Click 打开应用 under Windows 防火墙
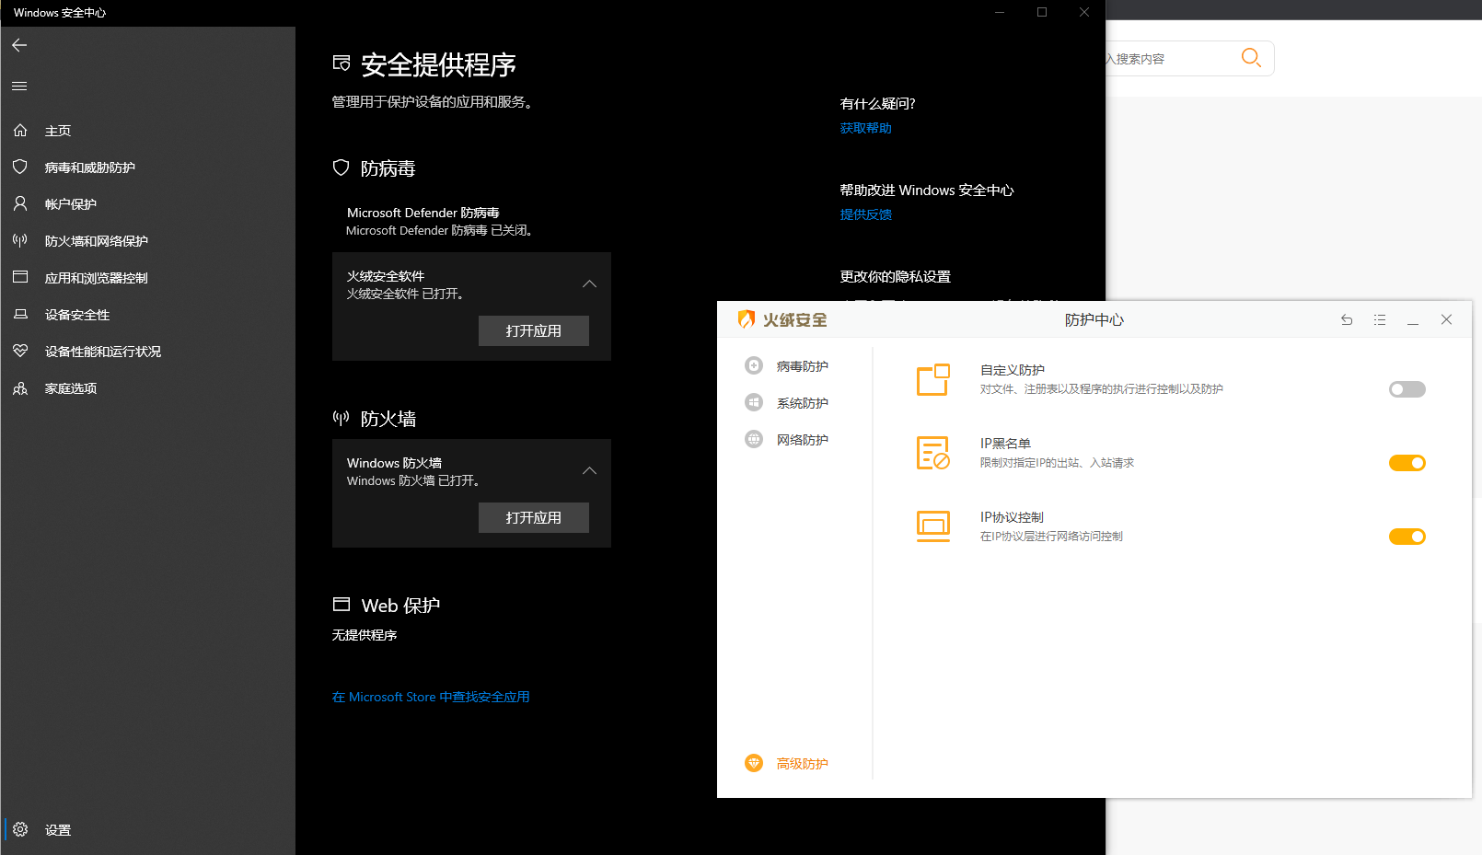Image resolution: width=1482 pixels, height=855 pixels. tap(534, 518)
